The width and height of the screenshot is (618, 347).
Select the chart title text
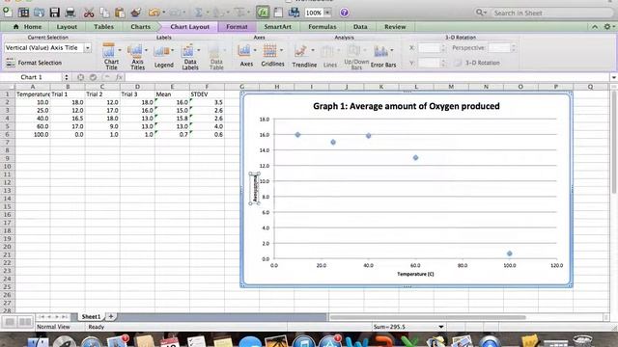(x=406, y=106)
